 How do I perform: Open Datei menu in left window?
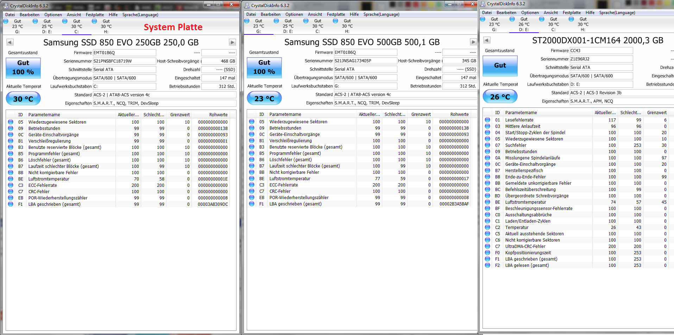(10, 15)
